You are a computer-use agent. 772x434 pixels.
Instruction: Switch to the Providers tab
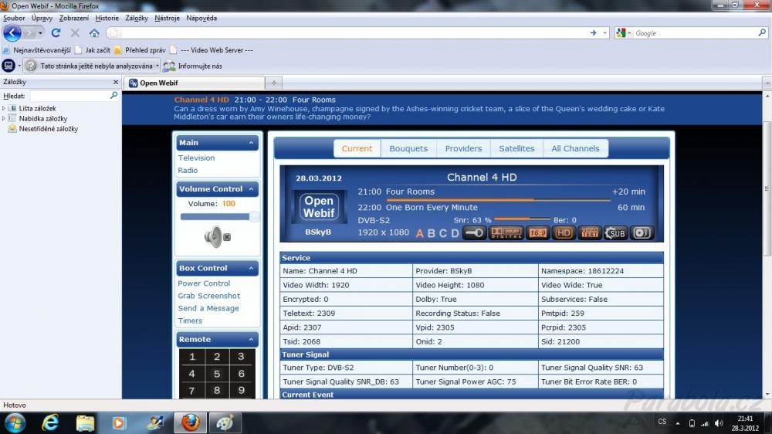[463, 148]
